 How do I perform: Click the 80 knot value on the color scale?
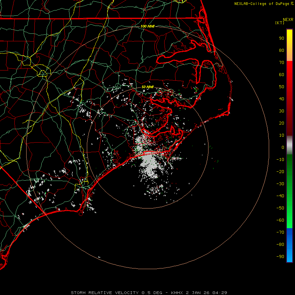pyautogui.click(x=282, y=50)
